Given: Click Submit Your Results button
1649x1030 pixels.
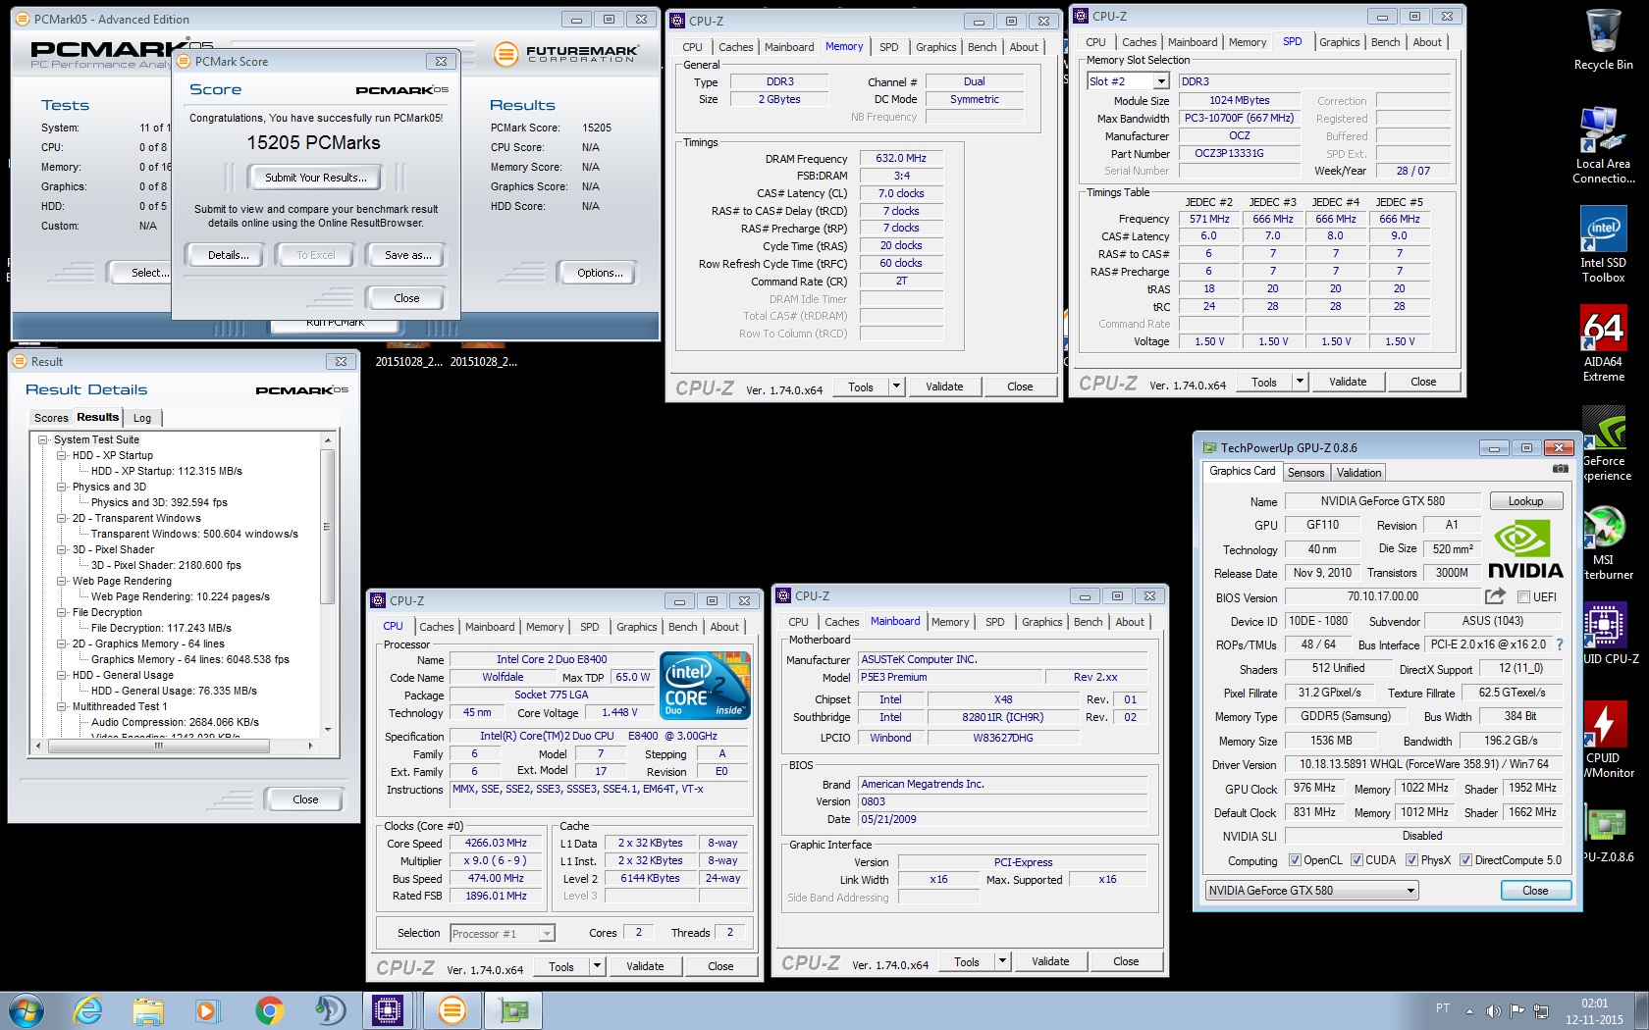Looking at the screenshot, I should coord(315,178).
